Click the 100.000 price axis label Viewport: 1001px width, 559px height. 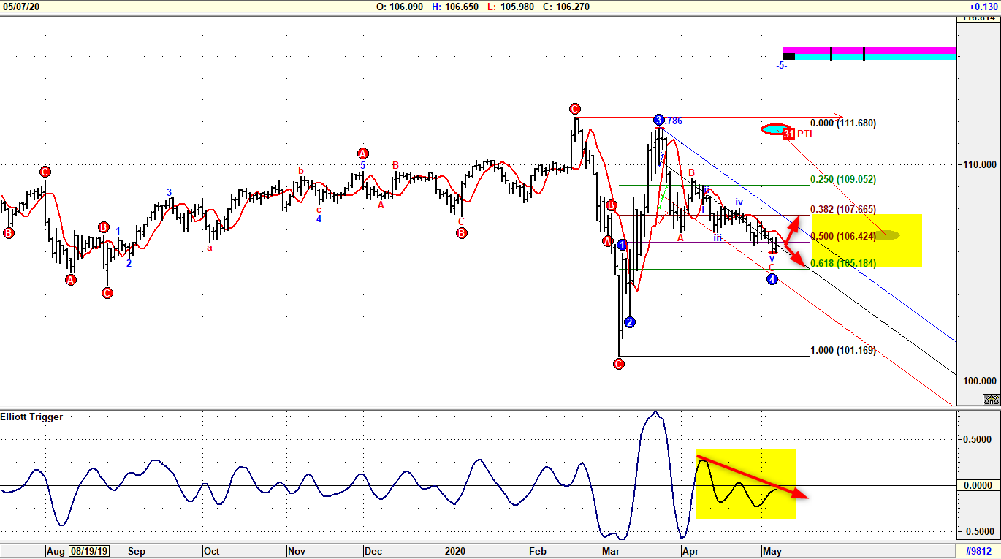tap(979, 381)
